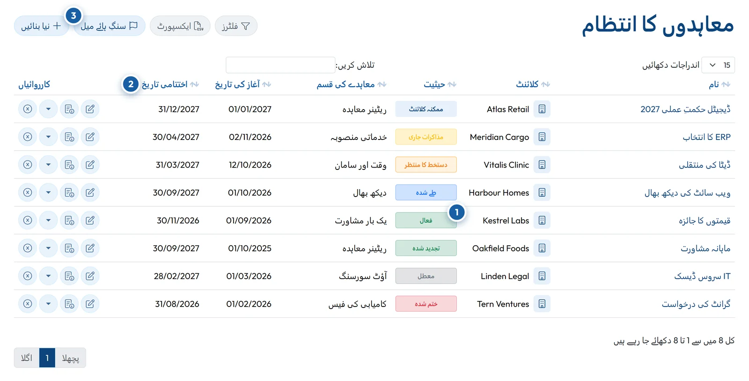Screen dimensions: 749x381
Task: Cancel the Tern Ventures contract
Action: [28, 304]
